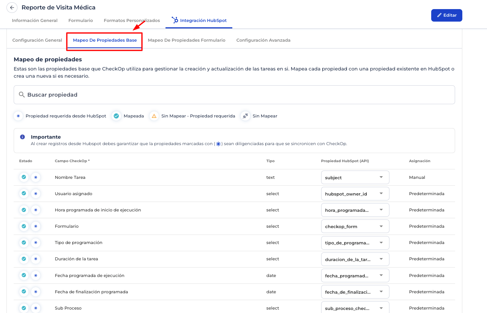The width and height of the screenshot is (487, 313).
Task: Expand the hubspot_owner_id dropdown
Action: [x=355, y=194]
